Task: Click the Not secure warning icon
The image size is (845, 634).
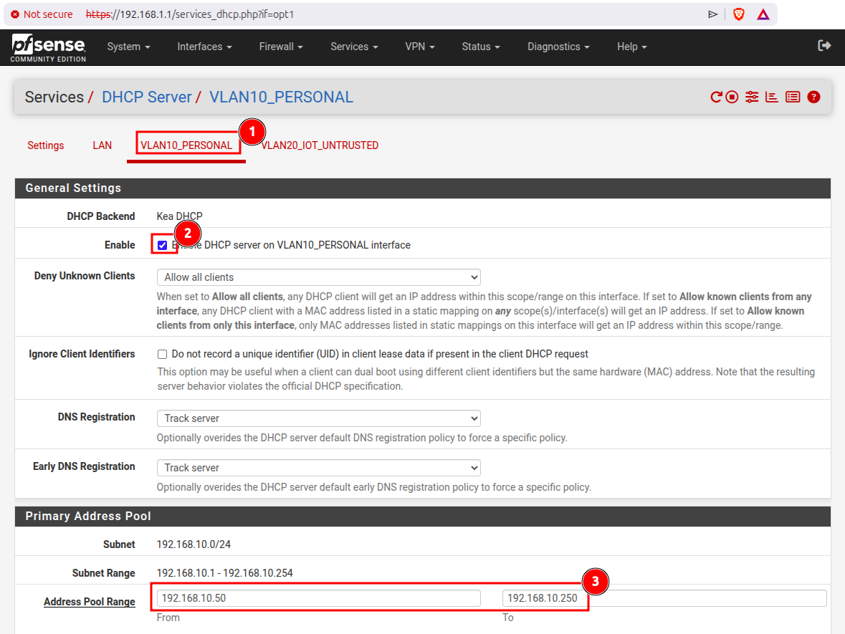Action: pos(15,14)
